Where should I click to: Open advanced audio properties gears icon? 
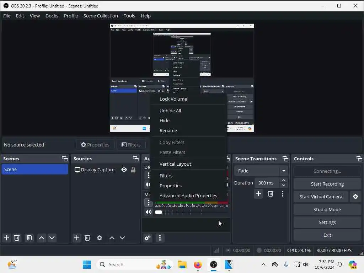tap(148, 238)
